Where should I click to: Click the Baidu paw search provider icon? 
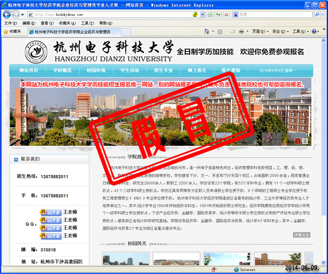point(236,14)
